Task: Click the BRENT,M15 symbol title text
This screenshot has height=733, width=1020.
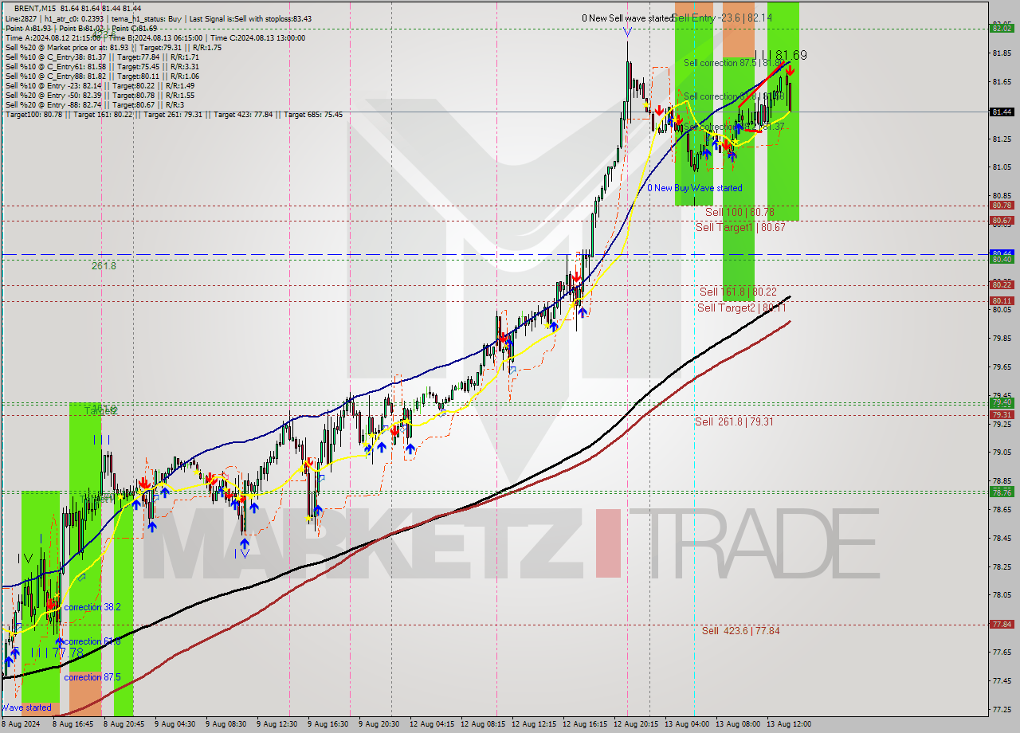Action: (35, 8)
